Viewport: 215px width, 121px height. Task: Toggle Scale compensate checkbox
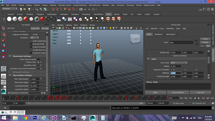pyautogui.click(x=31, y=41)
